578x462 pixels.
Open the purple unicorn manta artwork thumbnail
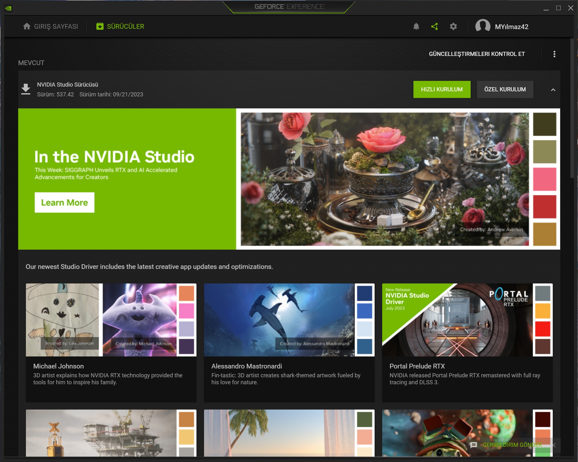pyautogui.click(x=140, y=320)
